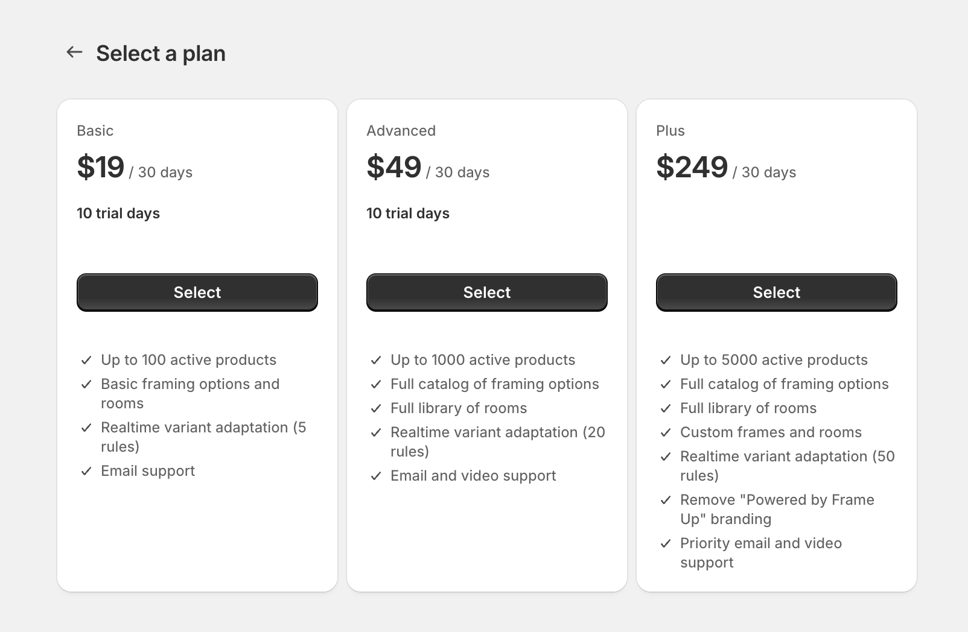The width and height of the screenshot is (968, 632).
Task: Select the Plus plan
Action: point(777,292)
